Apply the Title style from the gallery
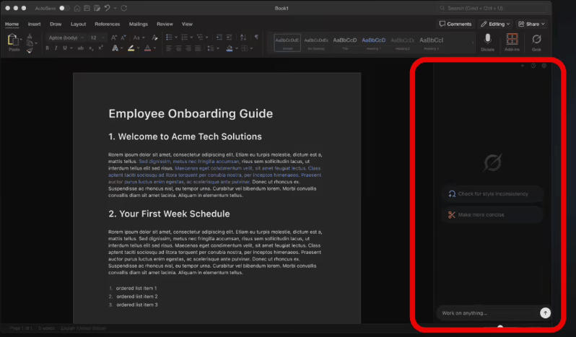Screen dimensions: 576x337 (344, 43)
